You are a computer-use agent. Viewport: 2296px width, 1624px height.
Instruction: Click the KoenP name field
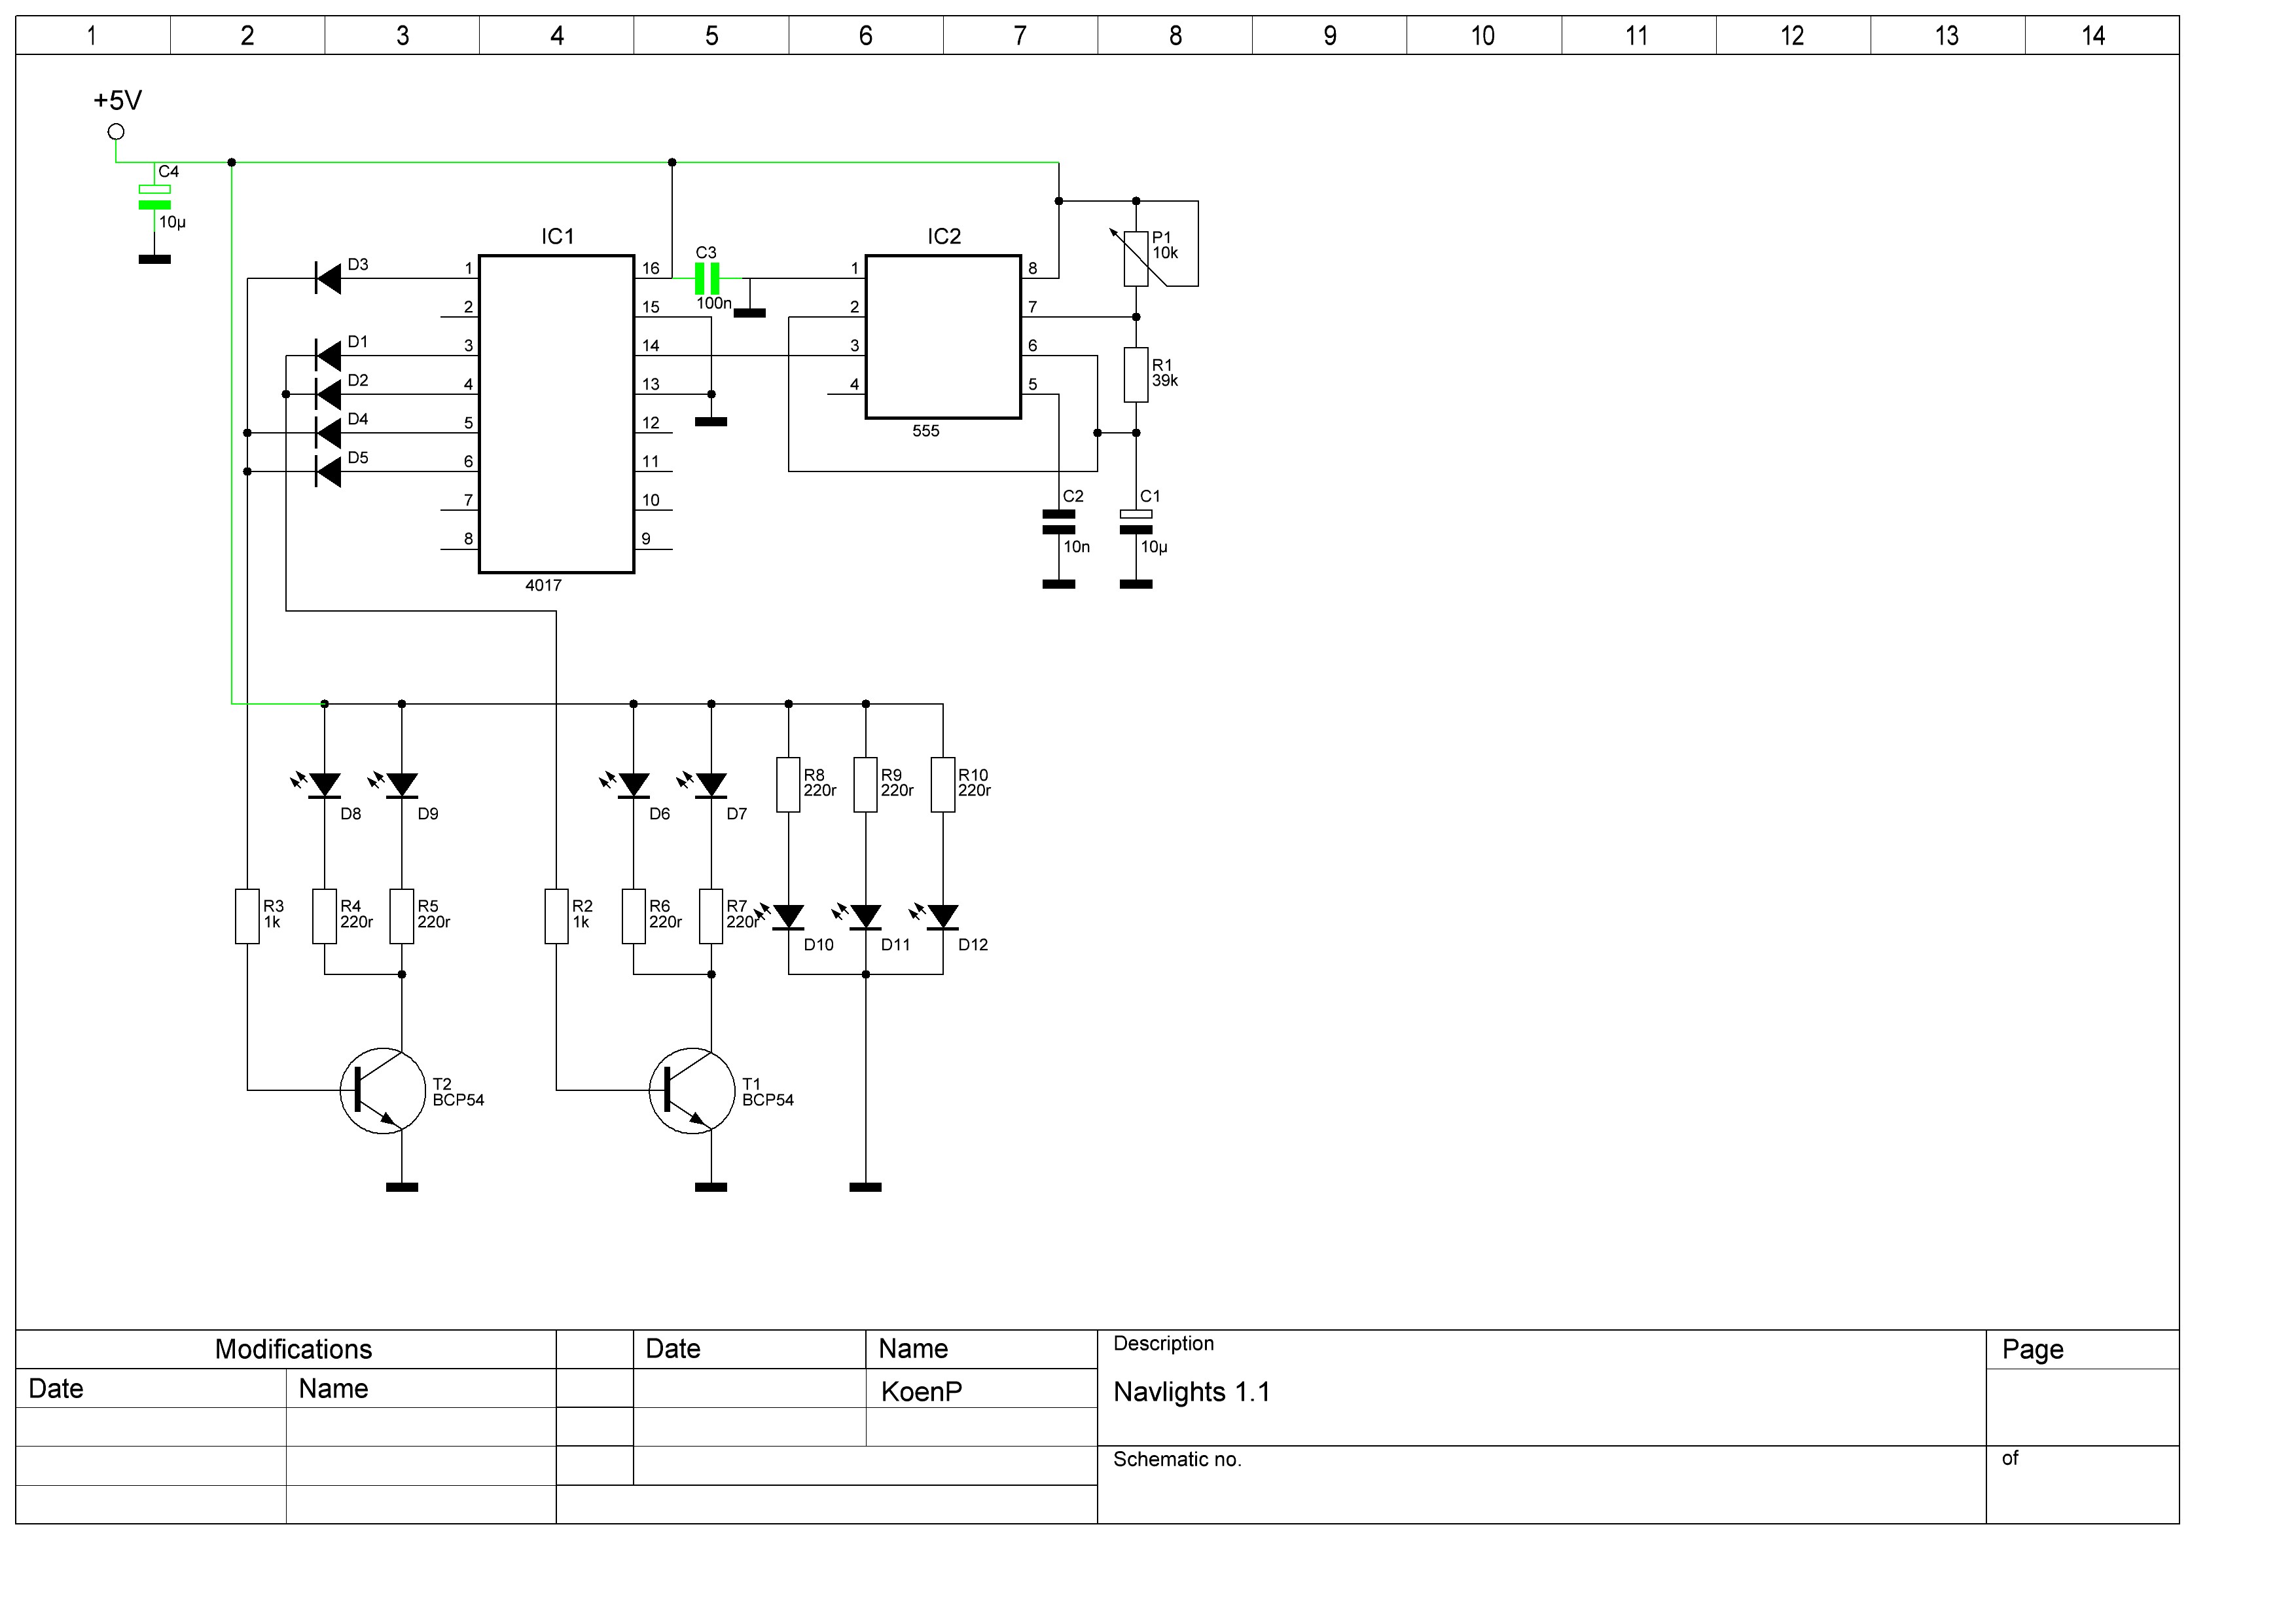(x=921, y=1392)
